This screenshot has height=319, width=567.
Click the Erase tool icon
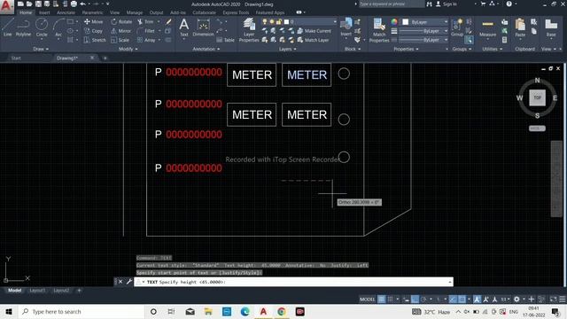coord(168,21)
